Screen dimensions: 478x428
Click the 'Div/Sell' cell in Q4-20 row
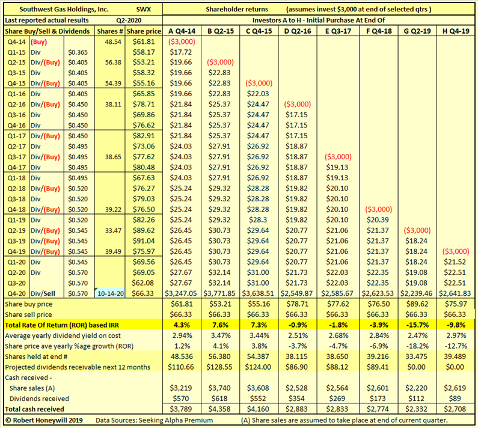click(x=43, y=293)
